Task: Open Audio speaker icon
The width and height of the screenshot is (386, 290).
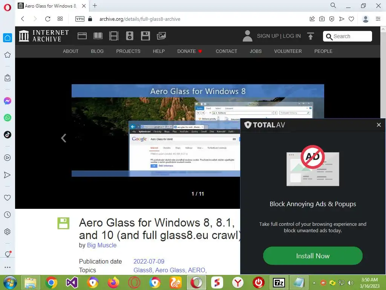Action: point(130,36)
